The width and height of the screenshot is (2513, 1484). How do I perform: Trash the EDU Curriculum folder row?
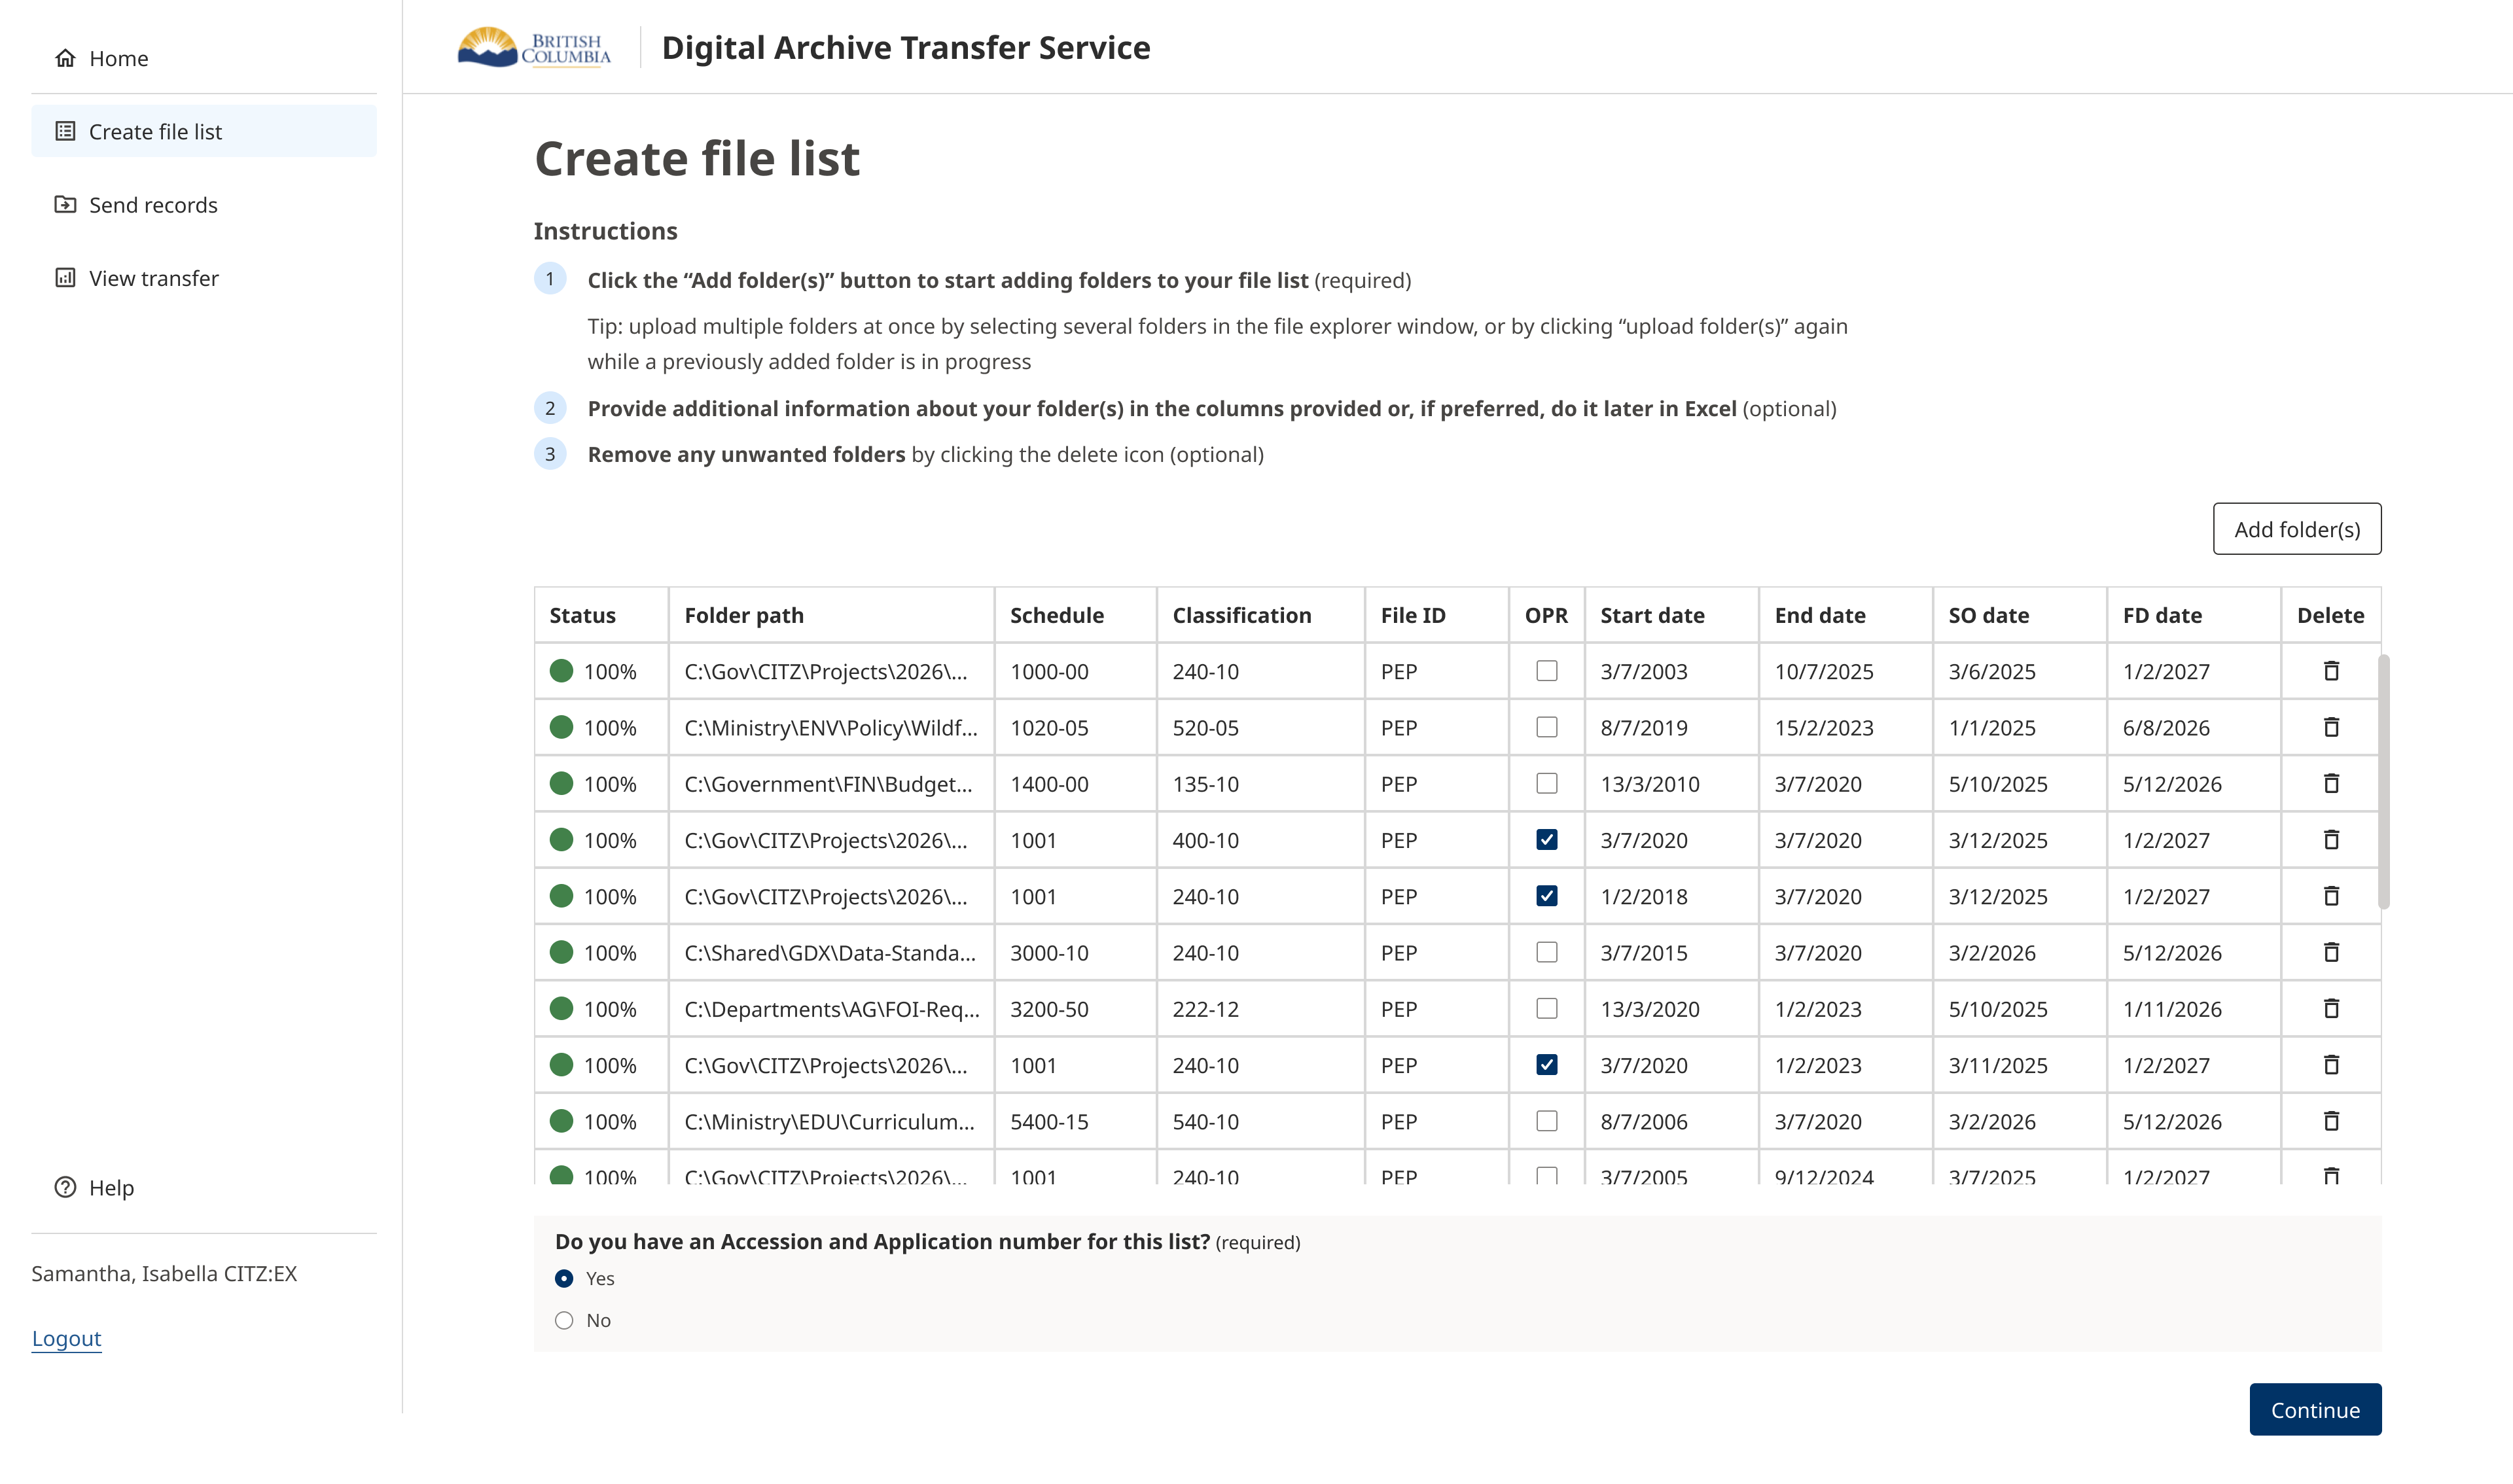[x=2330, y=1121]
